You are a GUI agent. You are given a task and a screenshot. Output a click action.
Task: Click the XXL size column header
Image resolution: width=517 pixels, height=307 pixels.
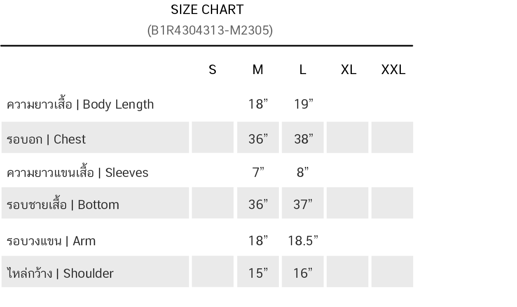pyautogui.click(x=393, y=70)
